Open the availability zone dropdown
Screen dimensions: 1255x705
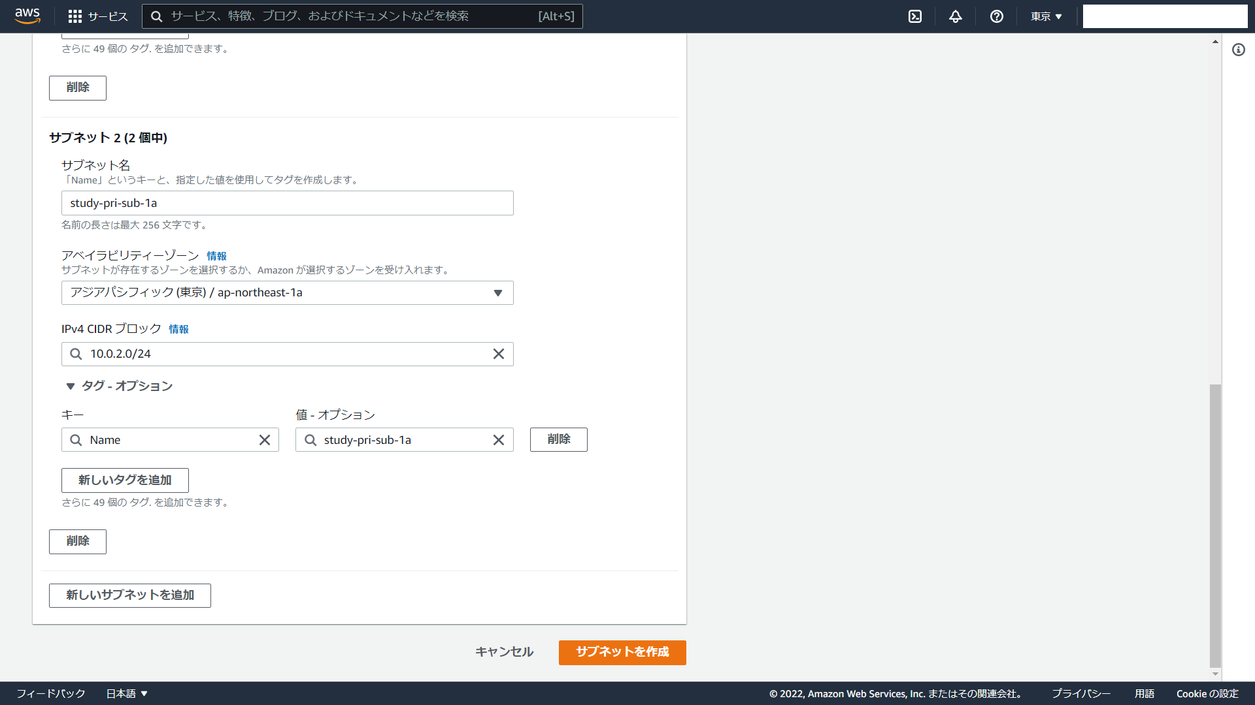pyautogui.click(x=288, y=292)
